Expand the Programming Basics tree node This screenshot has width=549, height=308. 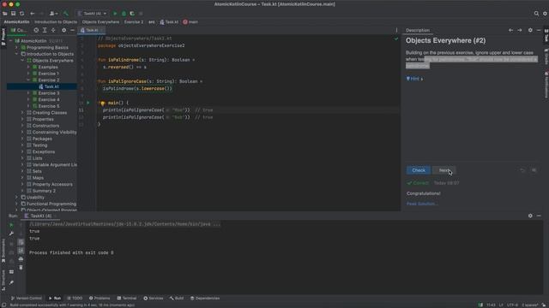pos(16,48)
